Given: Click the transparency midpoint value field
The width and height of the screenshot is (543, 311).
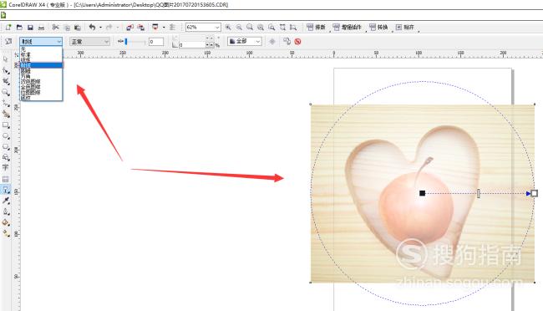Looking at the screenshot, I should pyautogui.click(x=156, y=42).
